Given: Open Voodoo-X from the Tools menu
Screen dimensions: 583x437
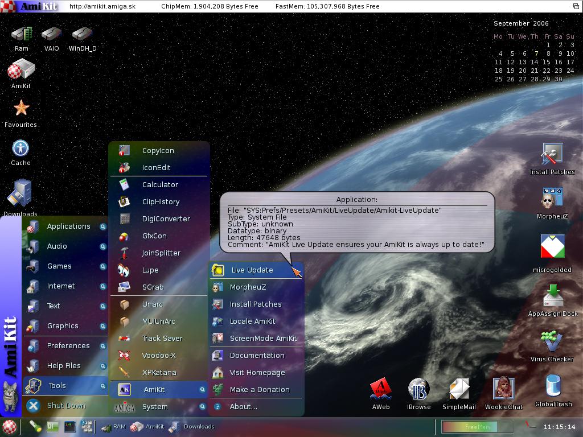Looking at the screenshot, I should tap(159, 356).
